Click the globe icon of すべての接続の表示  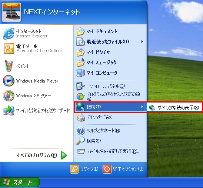coord(152,108)
